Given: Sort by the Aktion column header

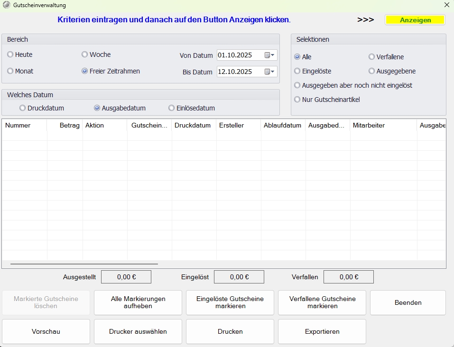Looking at the screenshot, I should 105,125.
